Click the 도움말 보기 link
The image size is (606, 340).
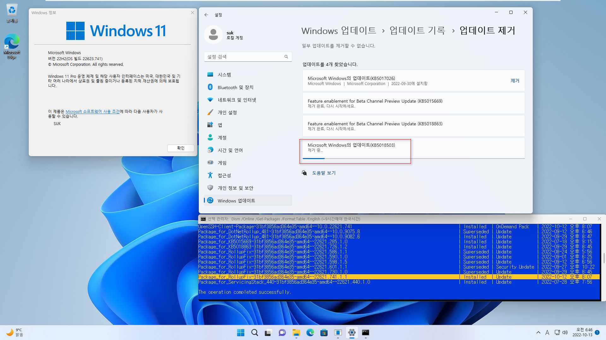pos(324,173)
